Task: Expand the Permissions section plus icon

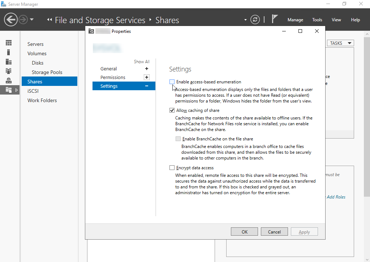Action: (x=147, y=77)
